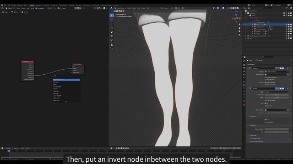Open the outliner filter funnel icon
This screenshot has width=293, height=164.
287,8
